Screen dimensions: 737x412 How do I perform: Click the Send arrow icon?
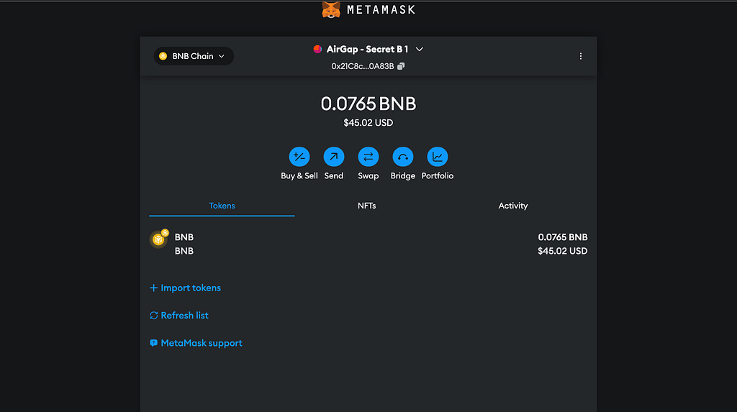coord(334,157)
